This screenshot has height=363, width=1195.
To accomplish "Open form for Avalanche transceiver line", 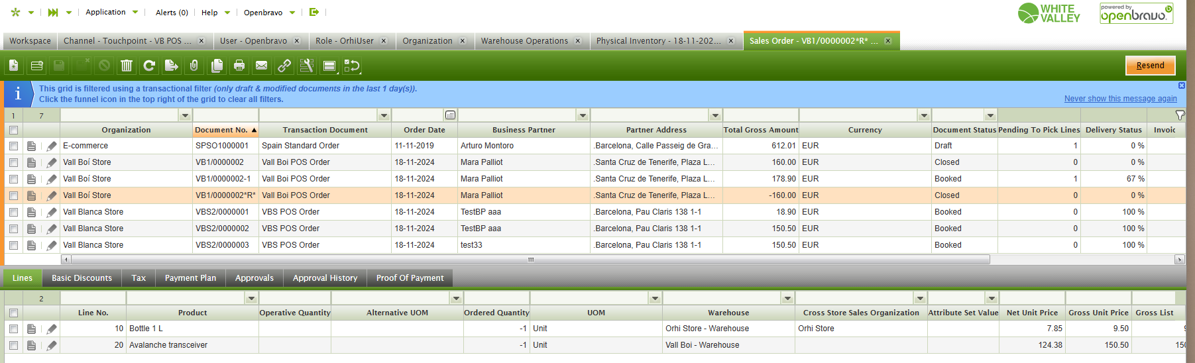I will tap(31, 345).
